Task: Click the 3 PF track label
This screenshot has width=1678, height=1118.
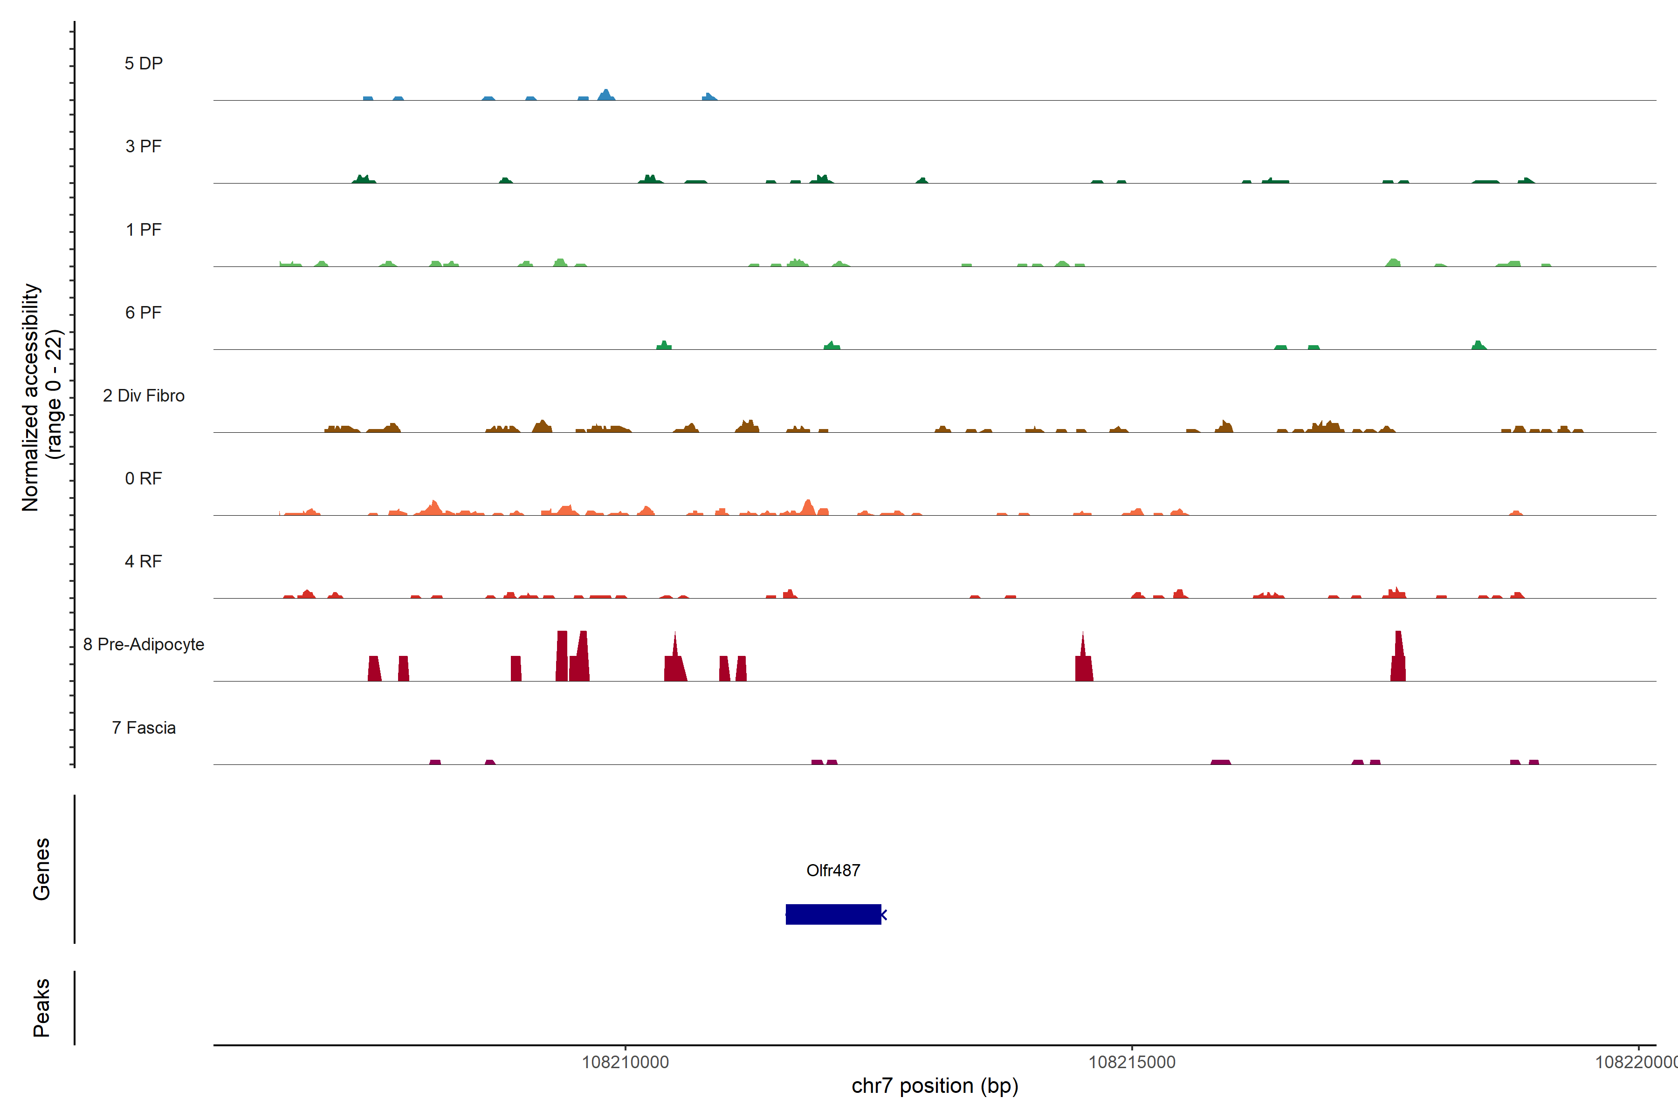Action: tap(144, 146)
